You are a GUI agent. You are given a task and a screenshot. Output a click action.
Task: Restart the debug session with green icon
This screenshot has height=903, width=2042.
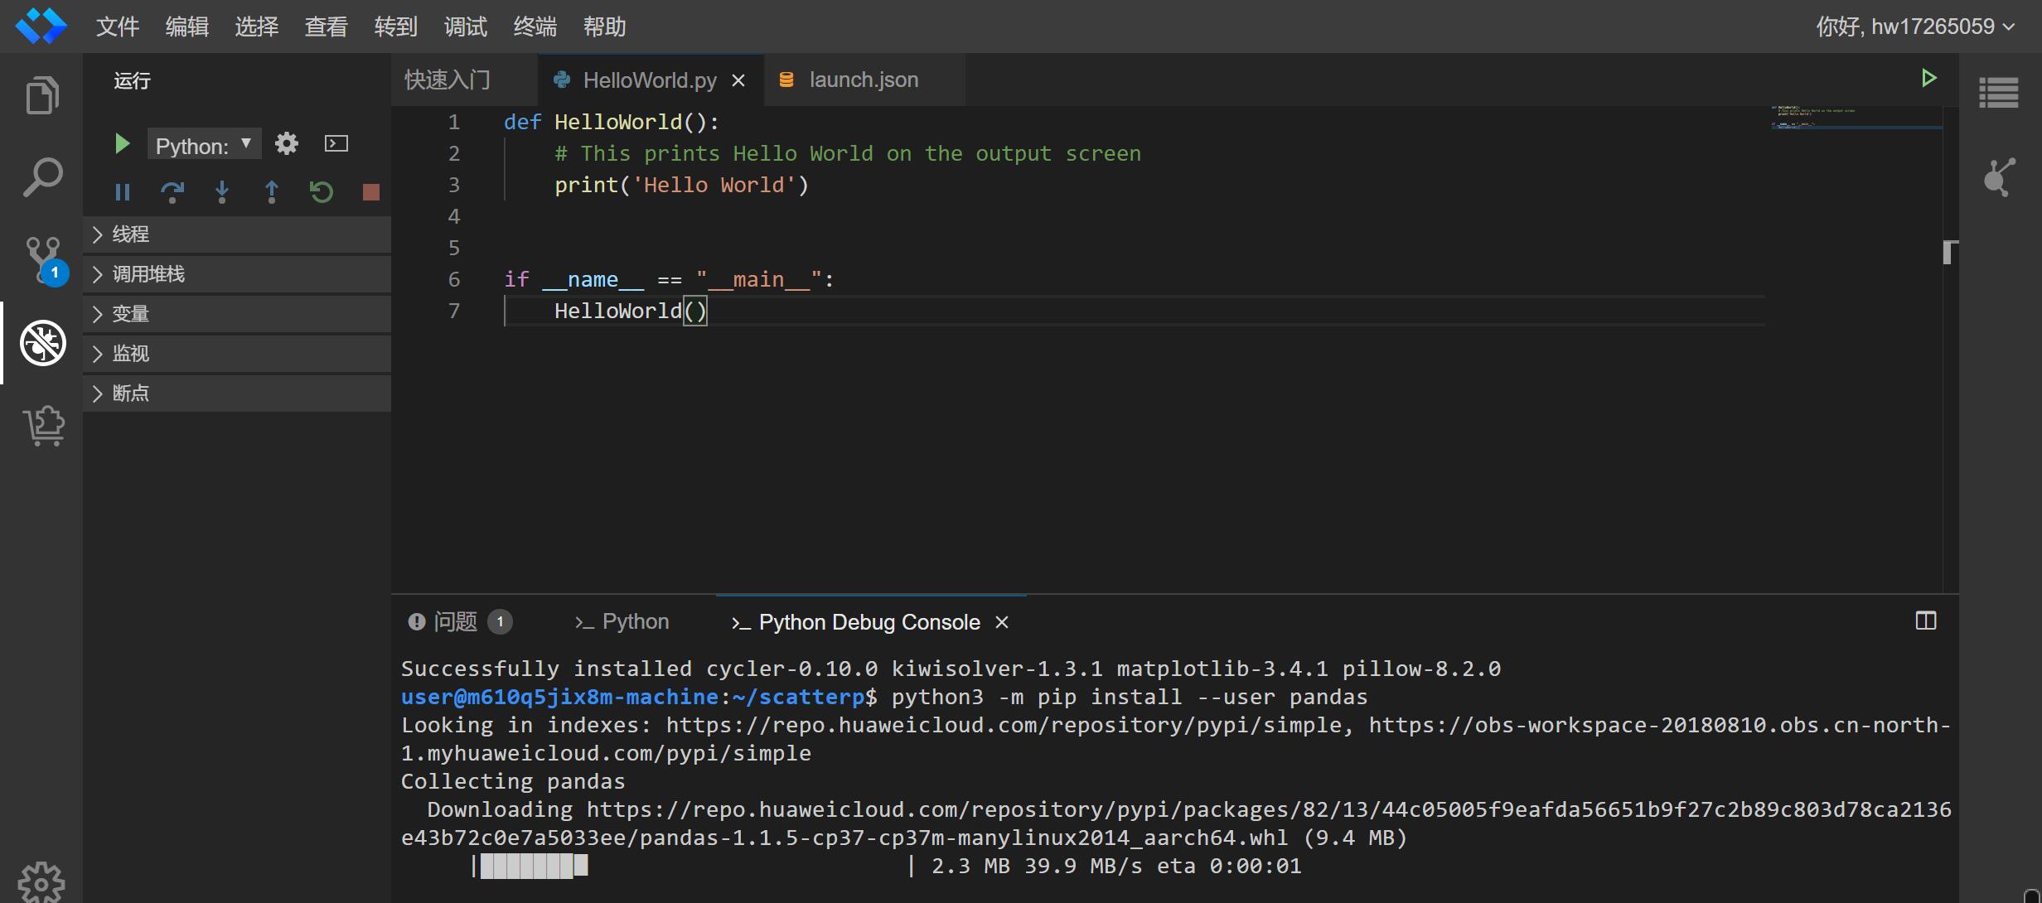[321, 192]
